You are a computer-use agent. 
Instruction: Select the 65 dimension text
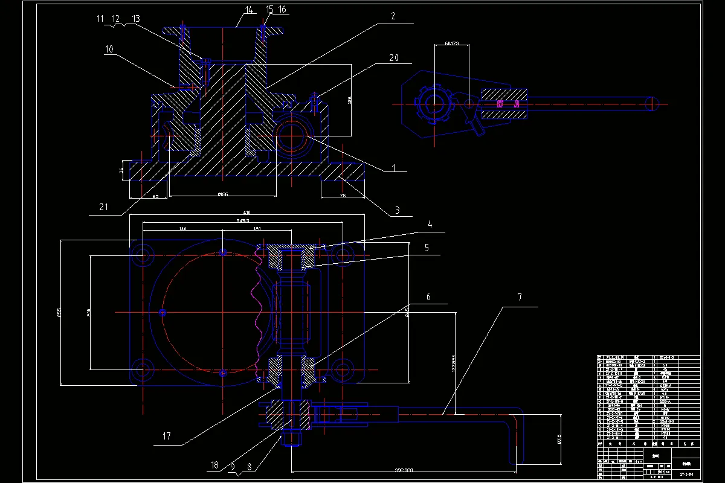coord(155,197)
